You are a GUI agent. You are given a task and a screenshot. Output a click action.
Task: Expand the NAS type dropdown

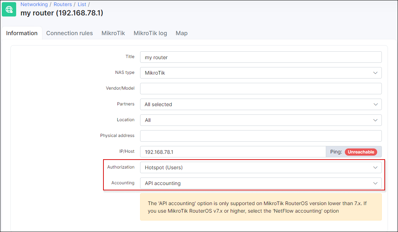coord(260,73)
